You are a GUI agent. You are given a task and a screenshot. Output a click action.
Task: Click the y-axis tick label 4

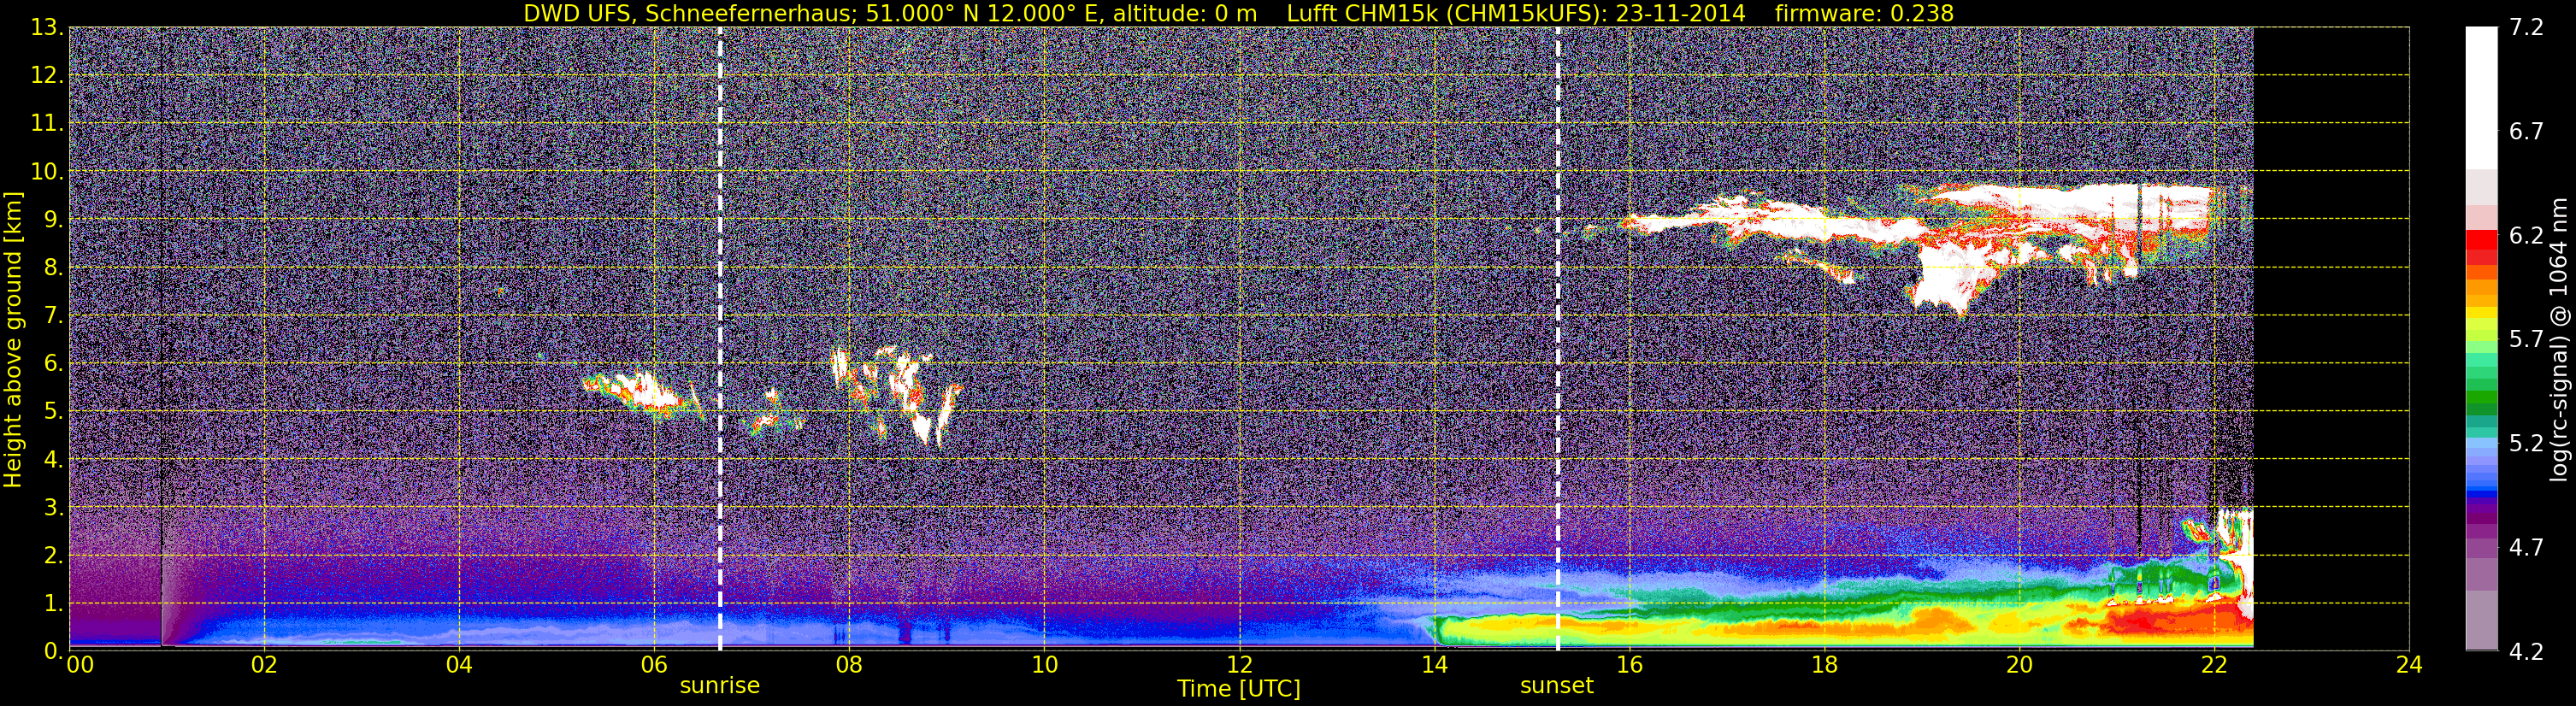pyautogui.click(x=52, y=459)
